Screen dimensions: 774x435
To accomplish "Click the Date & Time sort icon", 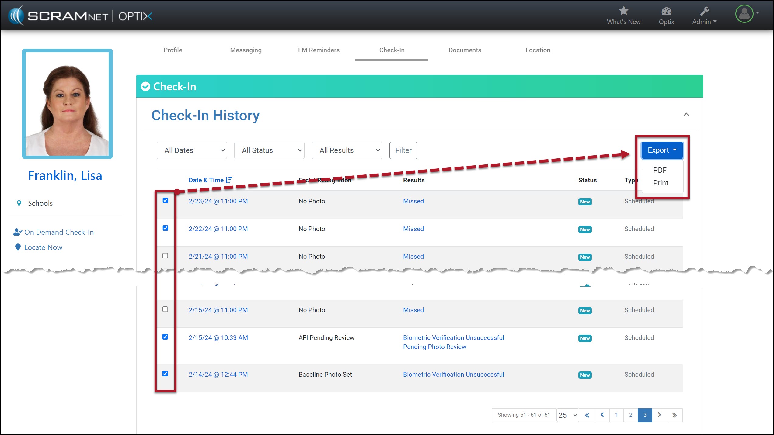I will (229, 180).
